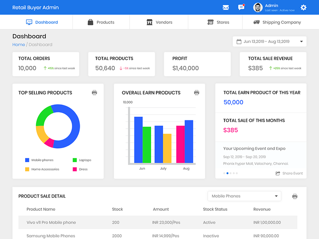Click the Share Event link

(x=292, y=173)
